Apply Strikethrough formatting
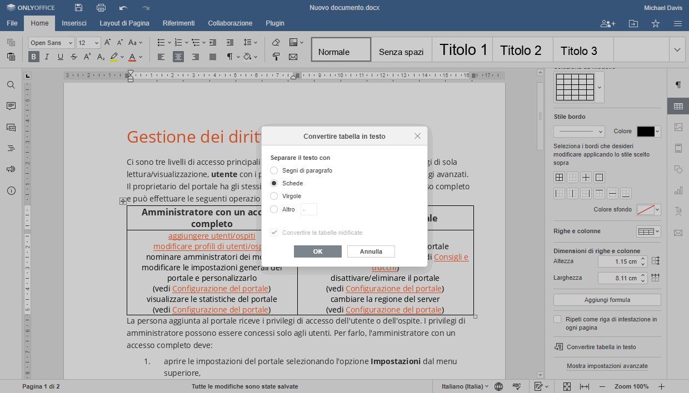This screenshot has height=393, width=689. point(73,57)
